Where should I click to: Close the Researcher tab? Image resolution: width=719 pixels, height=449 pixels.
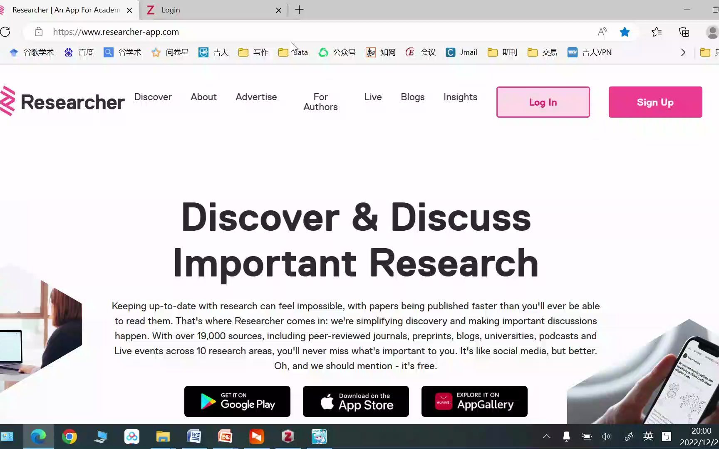click(129, 10)
